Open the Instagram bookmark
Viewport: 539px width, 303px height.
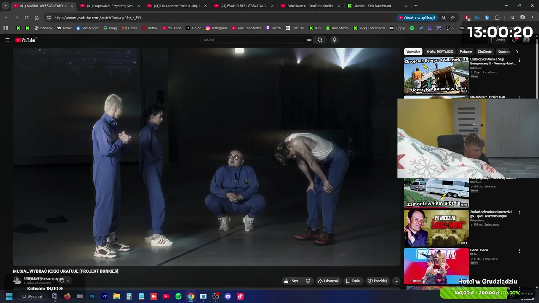[216, 28]
